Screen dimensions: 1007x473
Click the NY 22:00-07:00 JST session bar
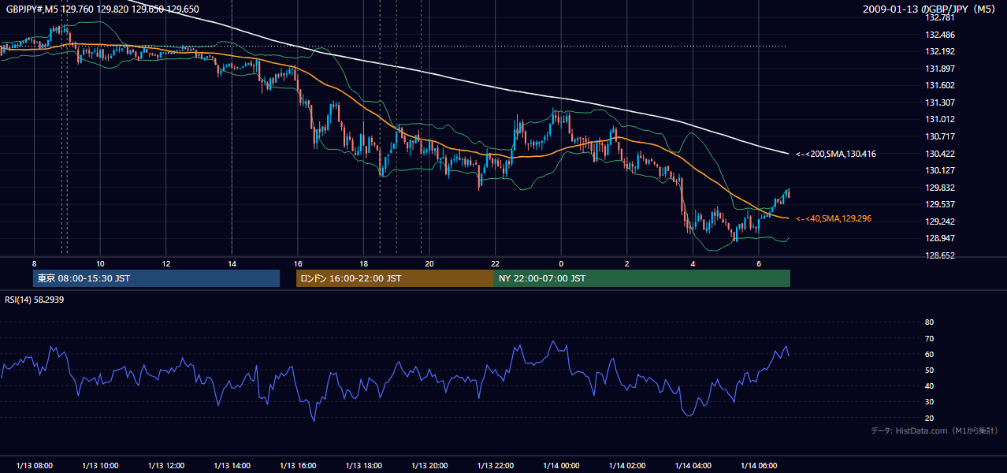pyautogui.click(x=642, y=278)
